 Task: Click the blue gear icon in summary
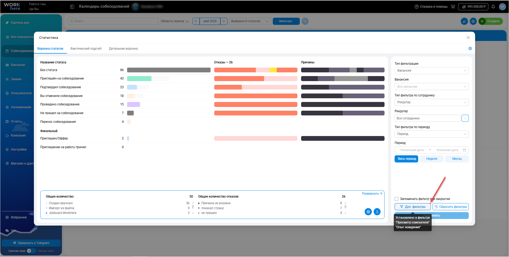tap(368, 212)
